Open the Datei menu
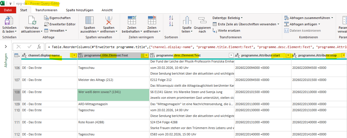The width and height of the screenshot is (347, 138). point(8,10)
